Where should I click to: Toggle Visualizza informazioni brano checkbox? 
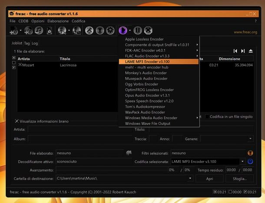(17, 121)
